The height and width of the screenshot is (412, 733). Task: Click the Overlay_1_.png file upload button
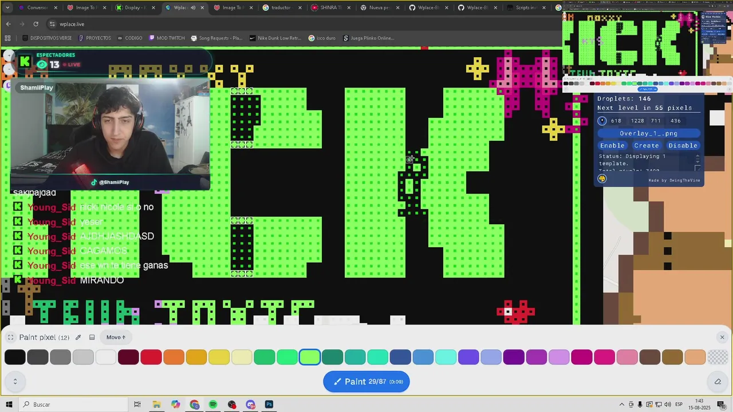pos(649,133)
